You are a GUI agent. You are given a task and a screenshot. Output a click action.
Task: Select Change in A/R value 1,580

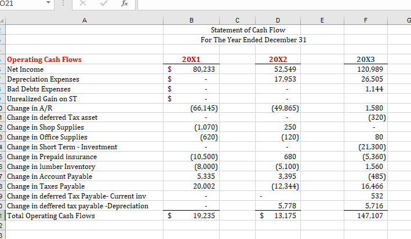pos(366,108)
